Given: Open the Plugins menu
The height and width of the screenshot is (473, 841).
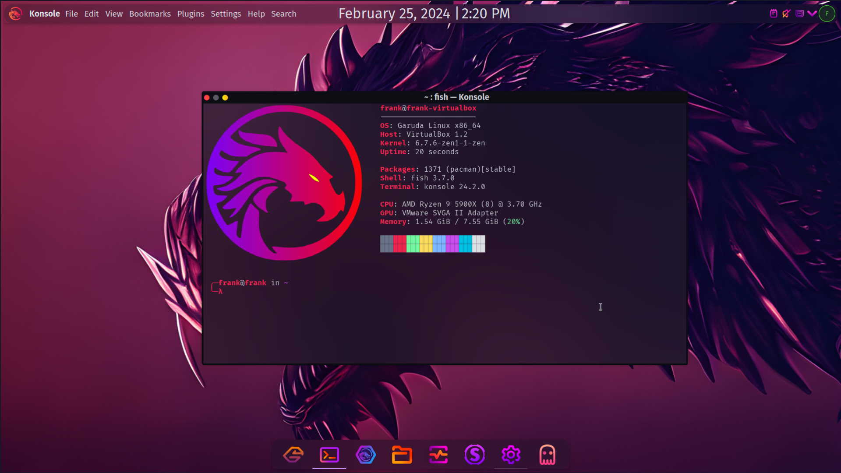Looking at the screenshot, I should coord(191,14).
